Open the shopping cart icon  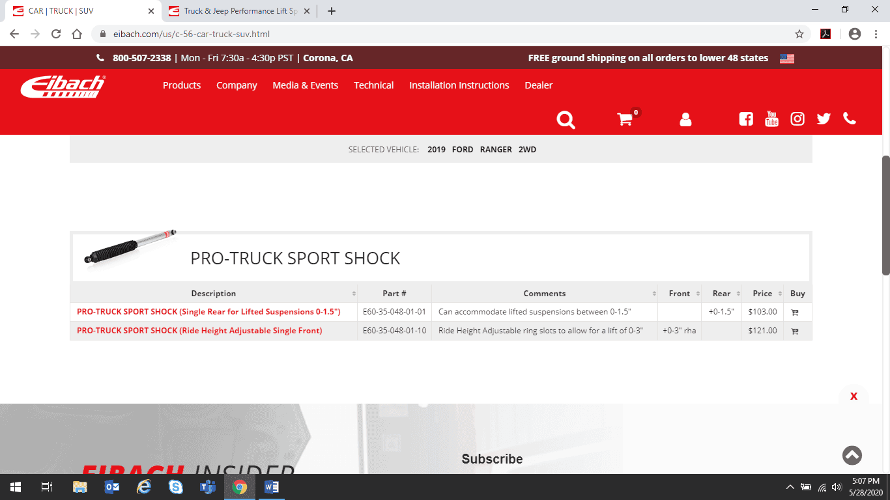tap(625, 119)
